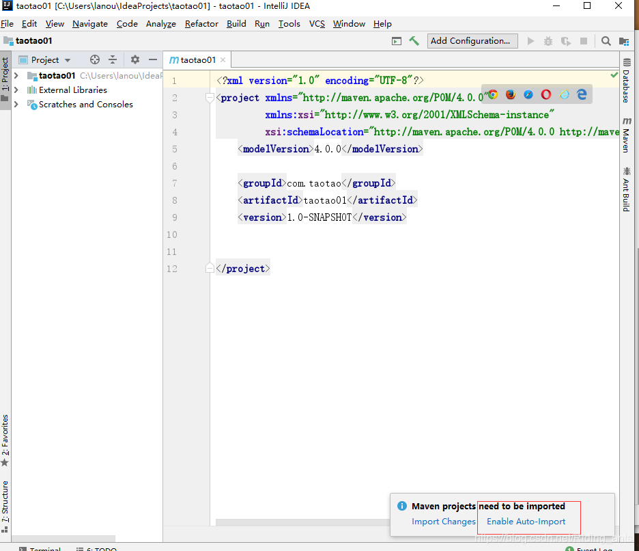Click the Build Project hammer icon
The height and width of the screenshot is (551, 639).
[x=414, y=41]
